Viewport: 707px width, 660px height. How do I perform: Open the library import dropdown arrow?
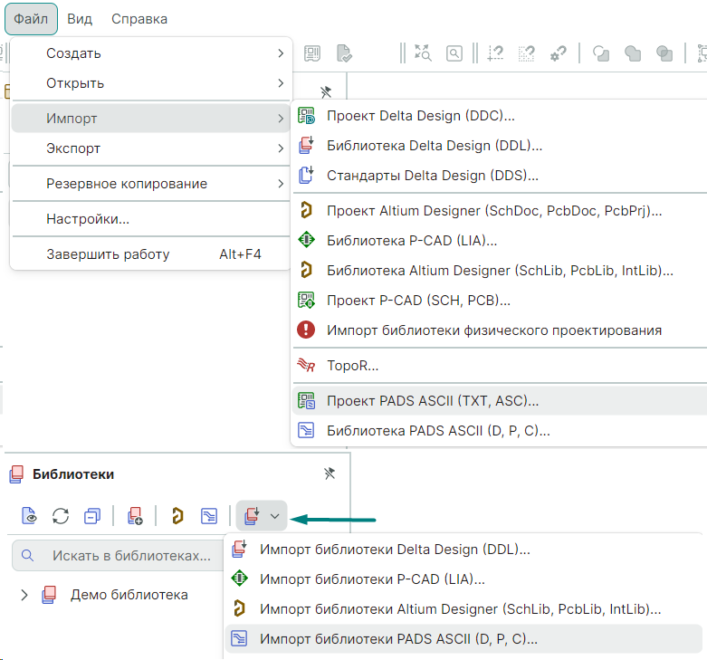(274, 516)
